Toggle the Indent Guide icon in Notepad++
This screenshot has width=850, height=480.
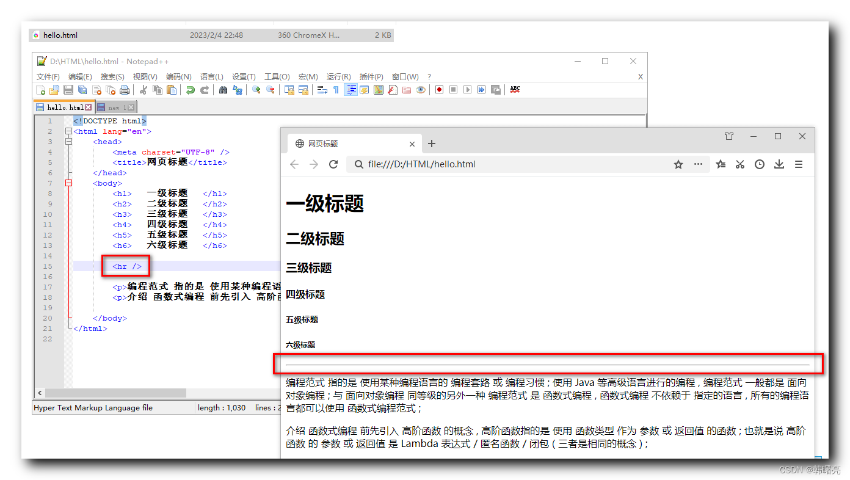[351, 90]
